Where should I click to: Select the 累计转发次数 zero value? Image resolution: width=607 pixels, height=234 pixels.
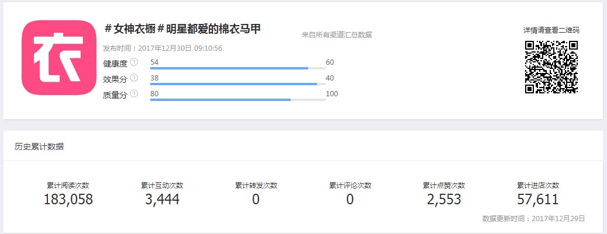[x=256, y=199]
